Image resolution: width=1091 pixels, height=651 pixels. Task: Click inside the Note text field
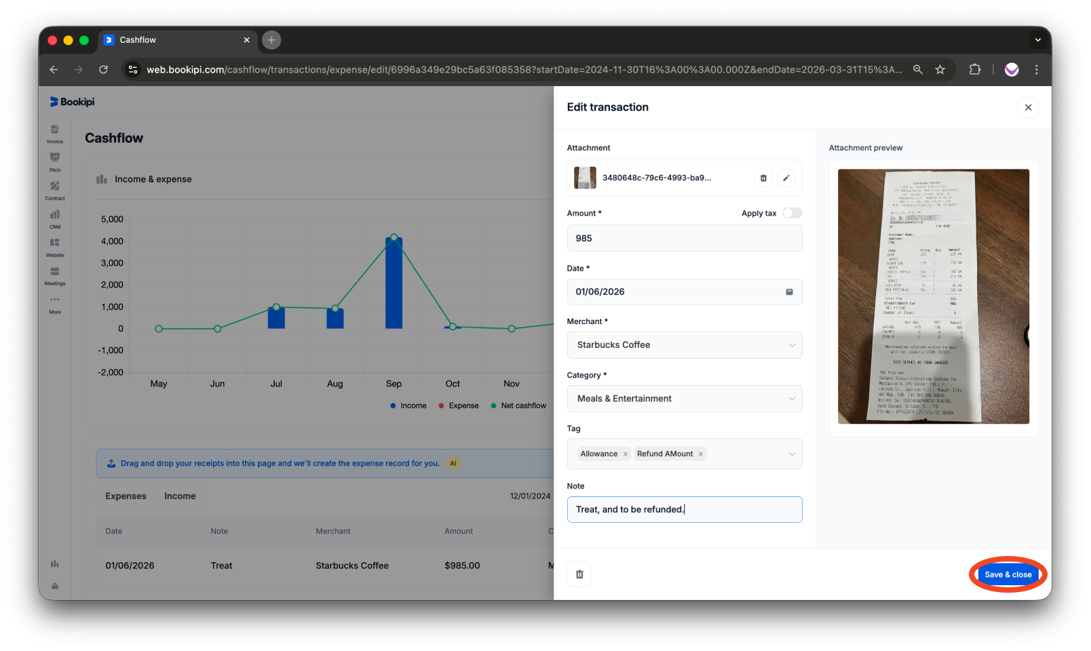[x=684, y=509]
